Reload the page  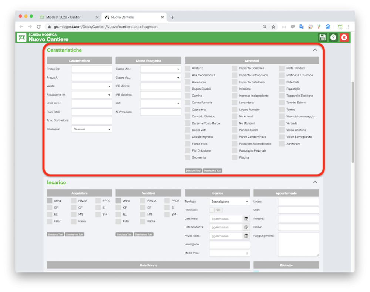39,27
